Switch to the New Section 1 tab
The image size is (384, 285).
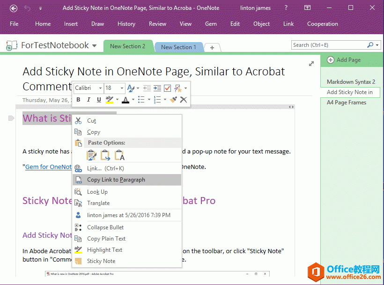click(x=178, y=47)
